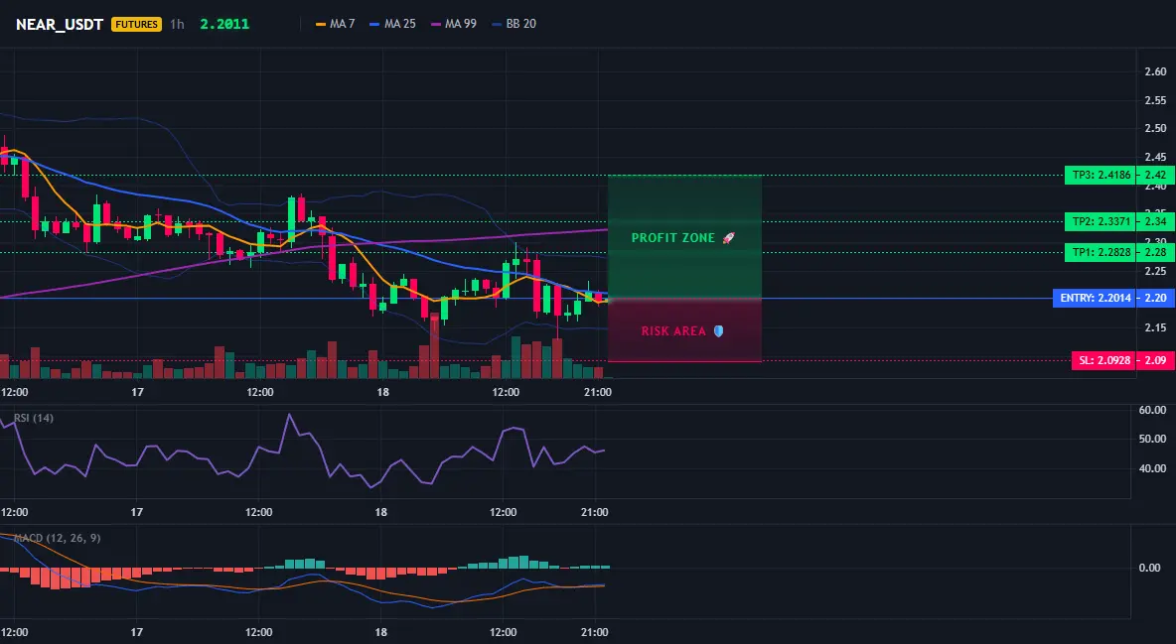Click the NEAR_USDT symbol title

click(60, 24)
